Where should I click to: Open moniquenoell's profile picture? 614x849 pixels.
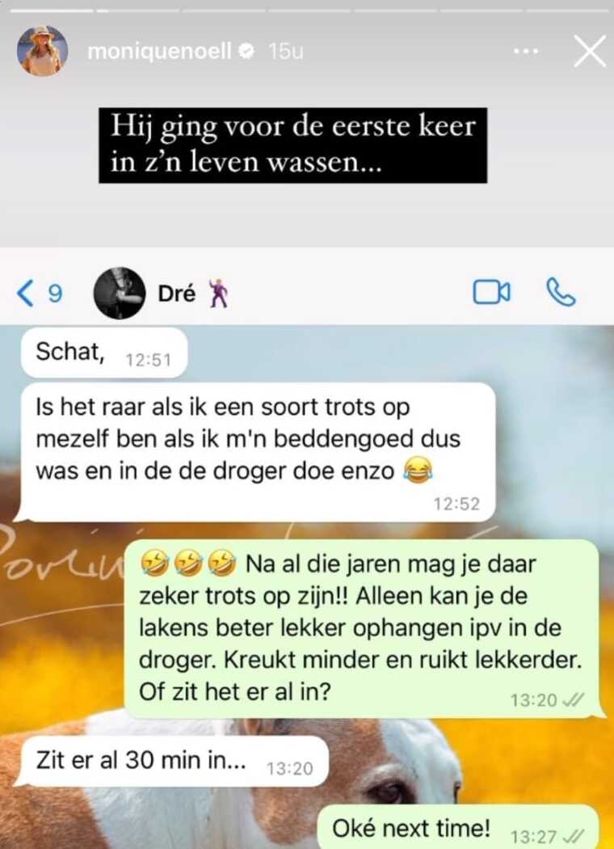coord(42,50)
